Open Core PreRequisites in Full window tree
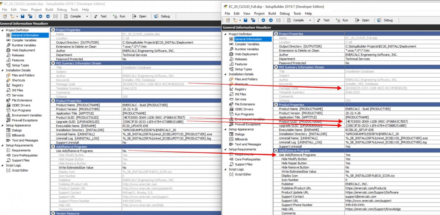 pyautogui.click(x=248, y=159)
